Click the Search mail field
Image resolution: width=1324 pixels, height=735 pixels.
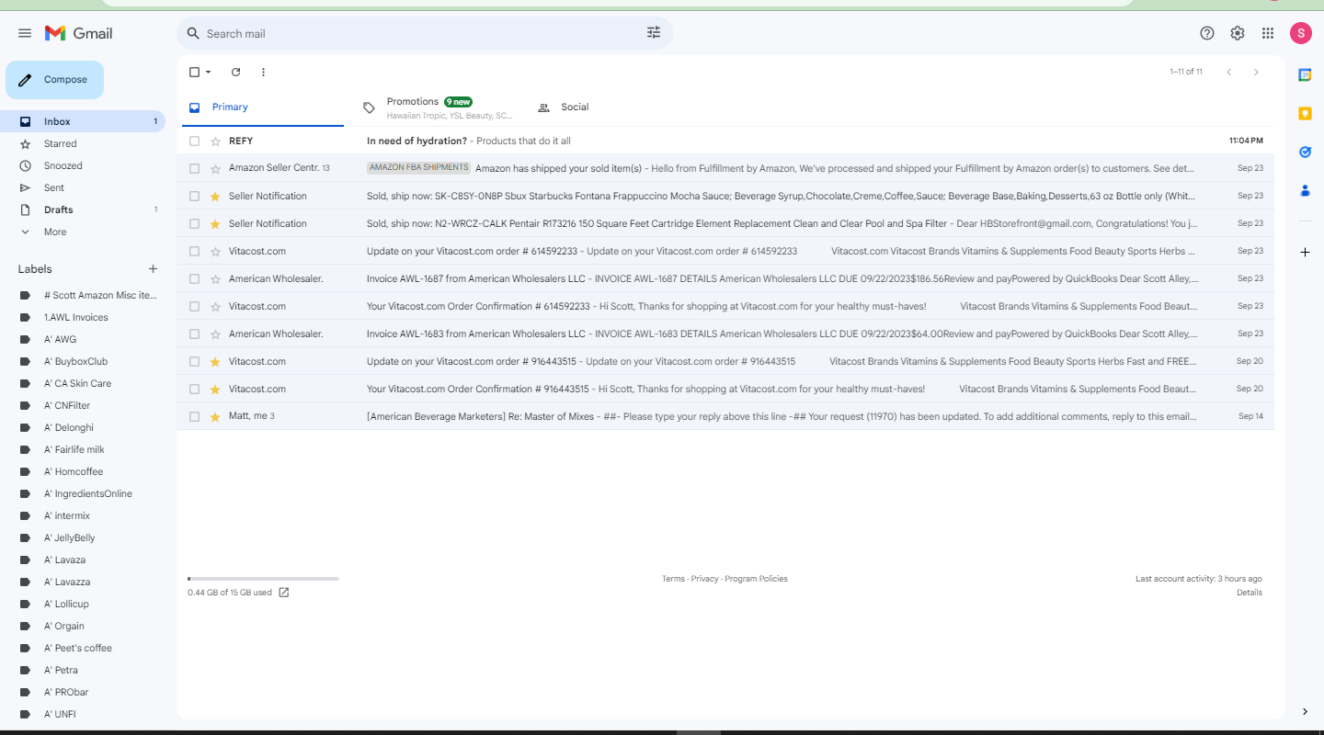point(425,33)
